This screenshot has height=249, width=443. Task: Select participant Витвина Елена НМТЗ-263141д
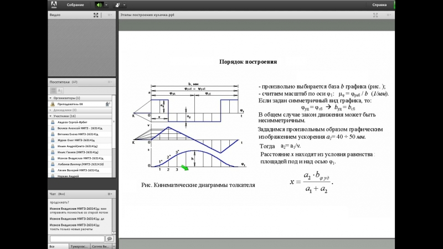click(80, 134)
